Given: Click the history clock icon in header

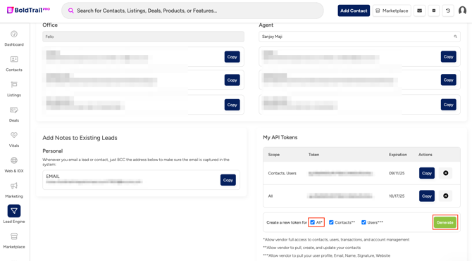Looking at the screenshot, I should 448,11.
